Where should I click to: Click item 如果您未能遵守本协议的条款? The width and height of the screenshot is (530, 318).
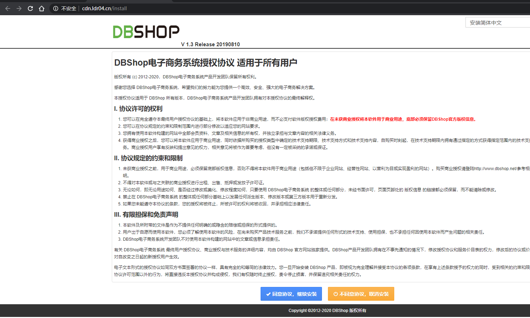point(217,204)
